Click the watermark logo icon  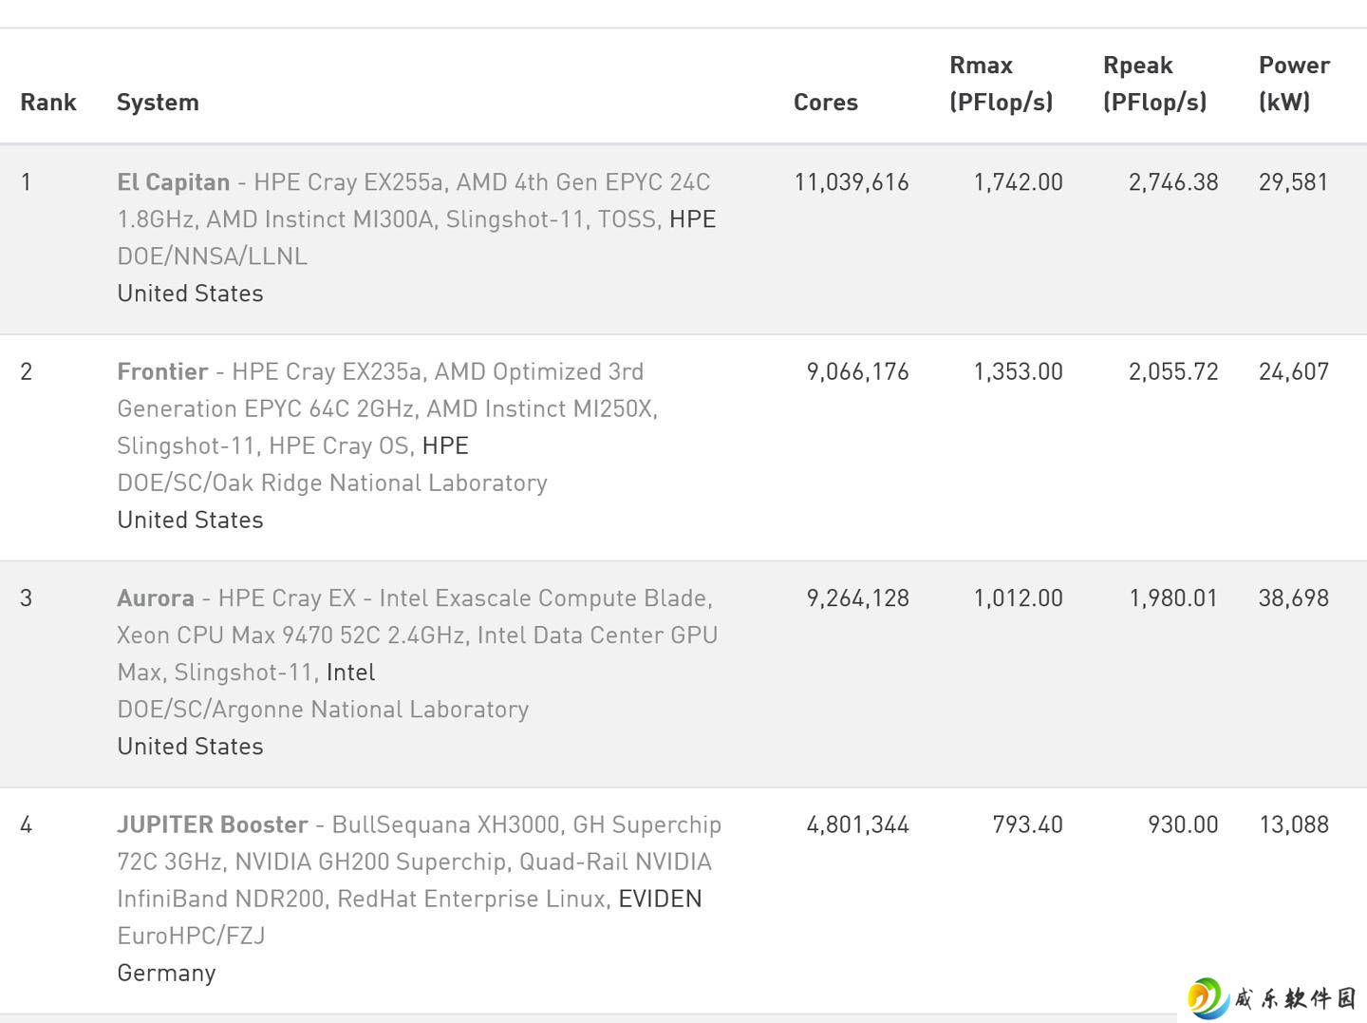(x=1208, y=998)
